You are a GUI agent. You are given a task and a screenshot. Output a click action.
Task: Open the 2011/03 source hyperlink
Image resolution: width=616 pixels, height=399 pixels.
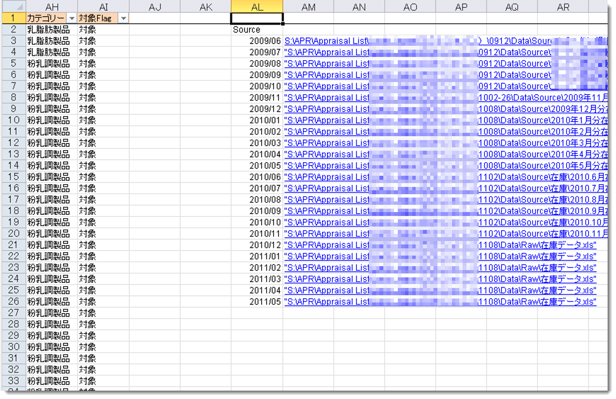(x=440, y=279)
